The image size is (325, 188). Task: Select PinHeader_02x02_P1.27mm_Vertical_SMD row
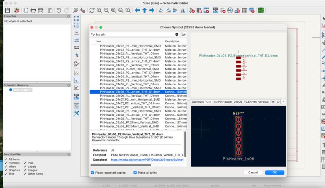point(138,122)
